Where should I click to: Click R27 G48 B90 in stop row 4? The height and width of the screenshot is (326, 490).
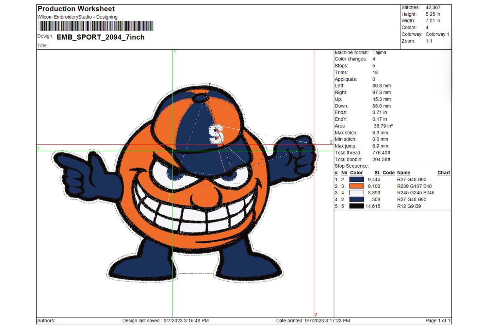click(x=412, y=200)
